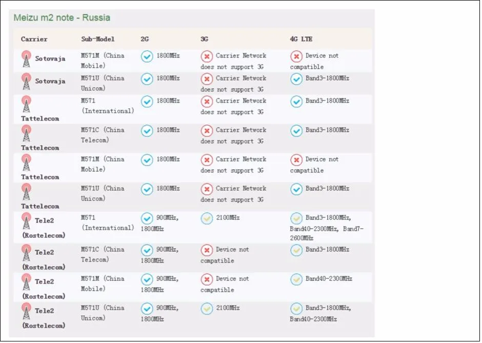Click the '2G' column header
Viewport: 482px width, 343px height.
tap(145, 39)
